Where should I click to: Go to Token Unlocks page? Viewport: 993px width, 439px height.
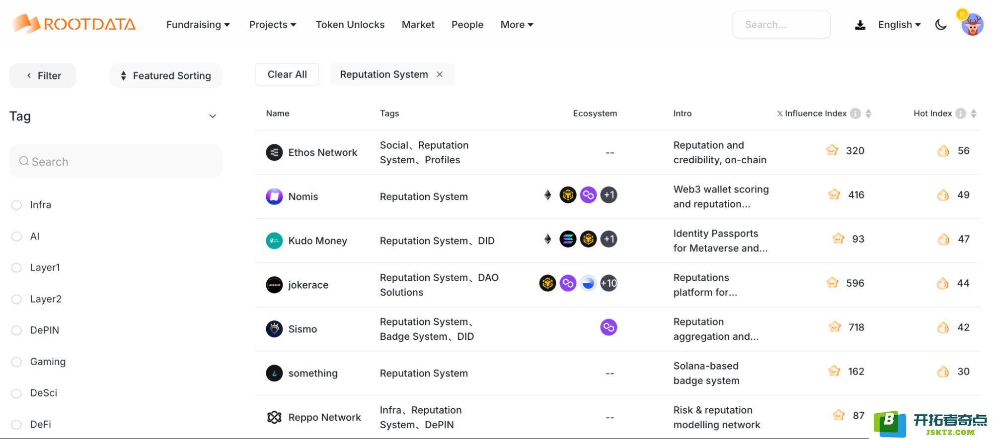(x=350, y=25)
